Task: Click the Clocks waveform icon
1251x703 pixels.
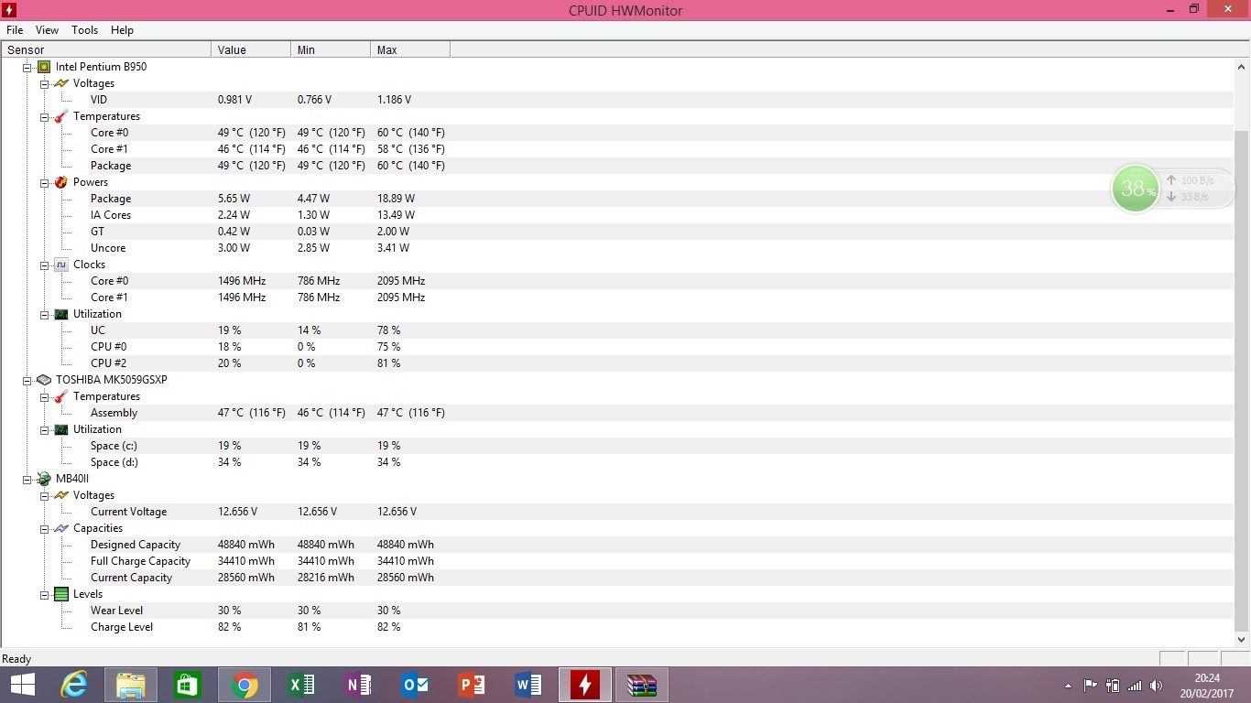Action: [61, 265]
